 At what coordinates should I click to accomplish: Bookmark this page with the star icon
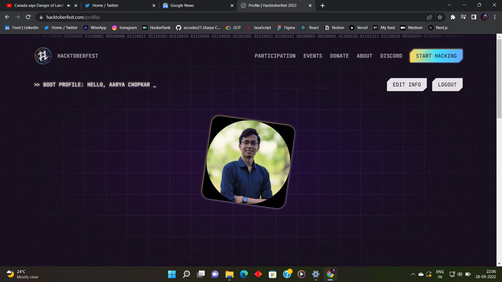click(x=440, y=17)
